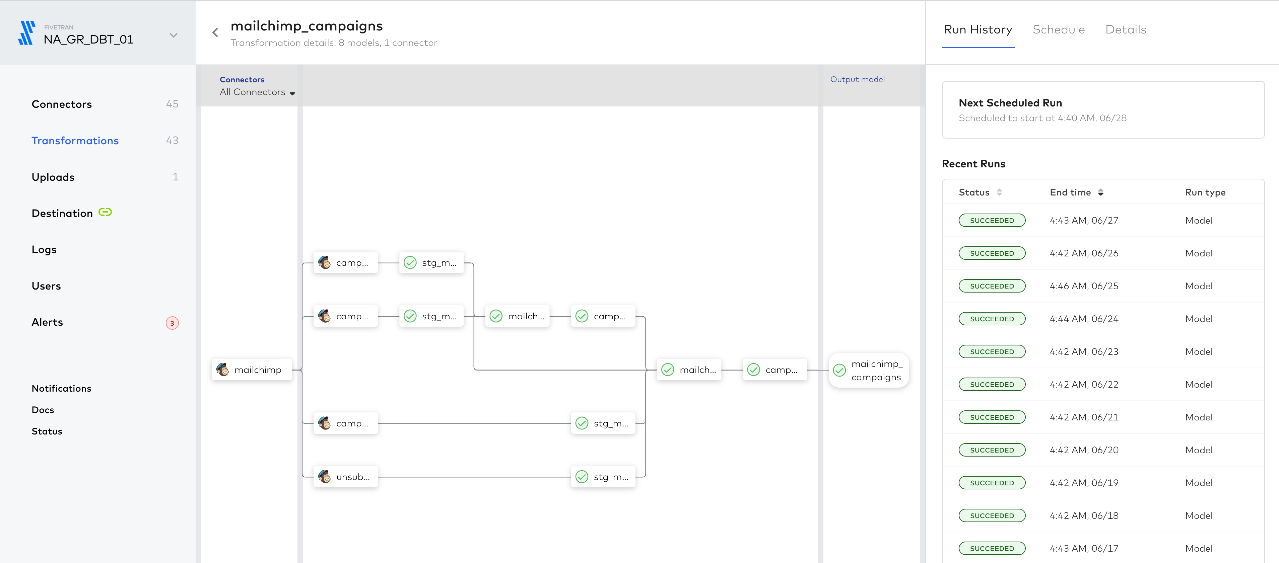The height and width of the screenshot is (563, 1279).
Task: Click SUCCEEDED badge for 06/24 run
Action: click(992, 319)
